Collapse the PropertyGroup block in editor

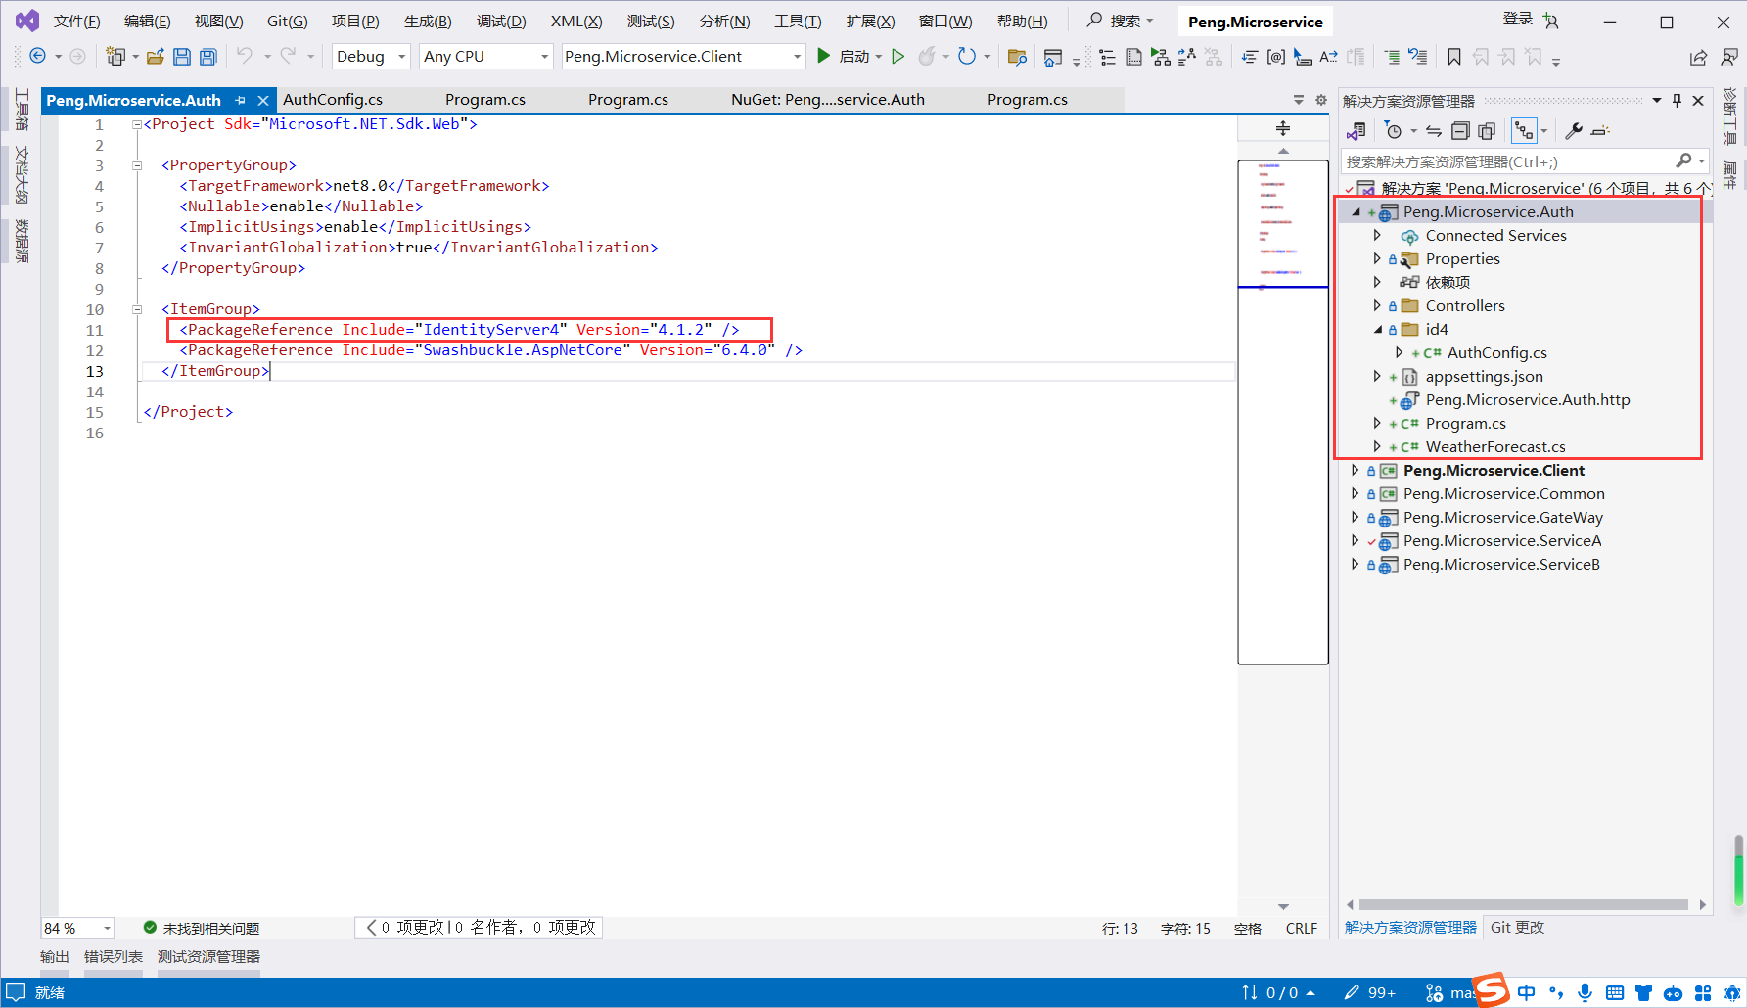click(x=137, y=165)
